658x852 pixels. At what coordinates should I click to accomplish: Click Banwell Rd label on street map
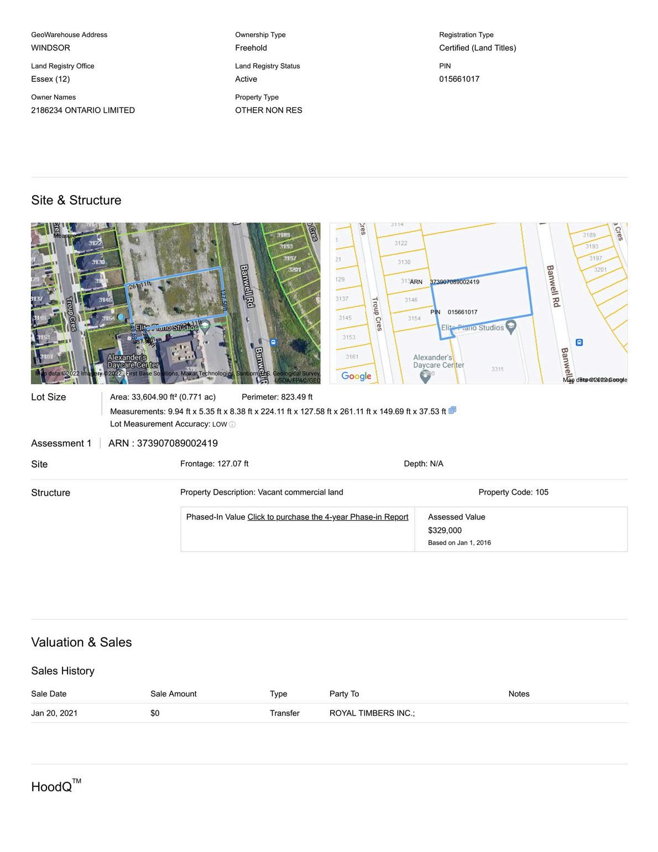(x=553, y=286)
